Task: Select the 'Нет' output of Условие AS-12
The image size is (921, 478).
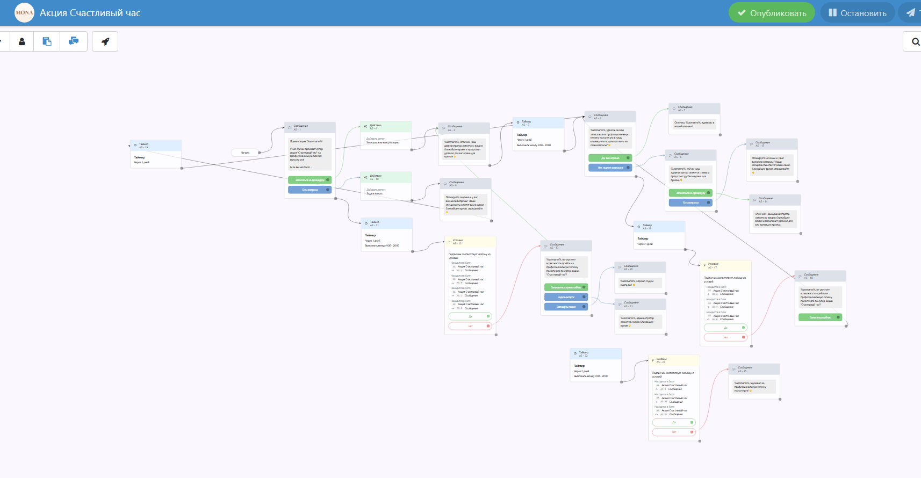Action: [470, 326]
